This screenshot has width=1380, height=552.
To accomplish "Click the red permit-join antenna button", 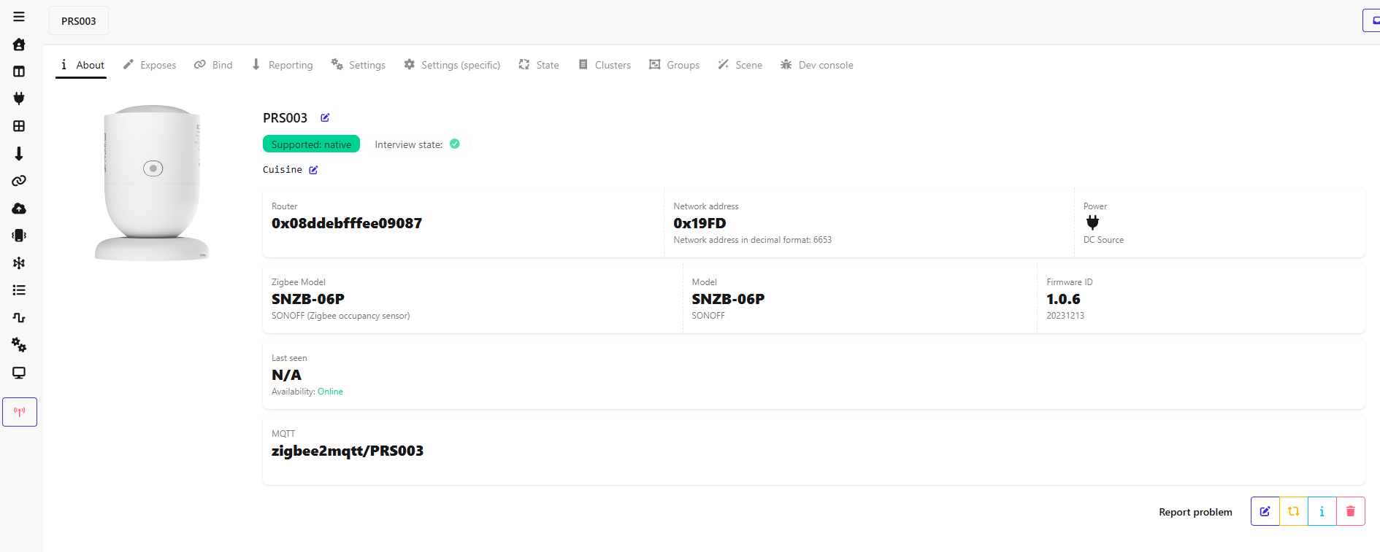I will [x=20, y=412].
